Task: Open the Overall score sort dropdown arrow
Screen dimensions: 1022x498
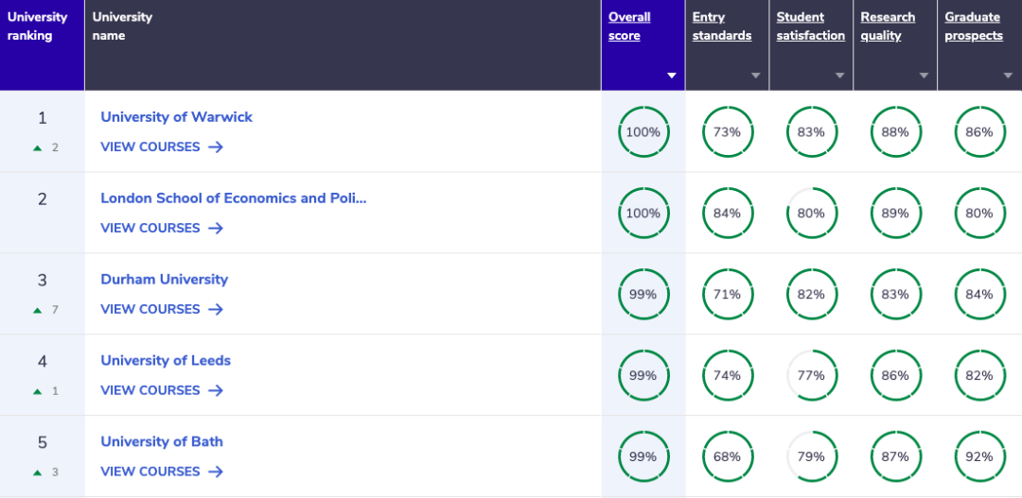Action: click(672, 76)
